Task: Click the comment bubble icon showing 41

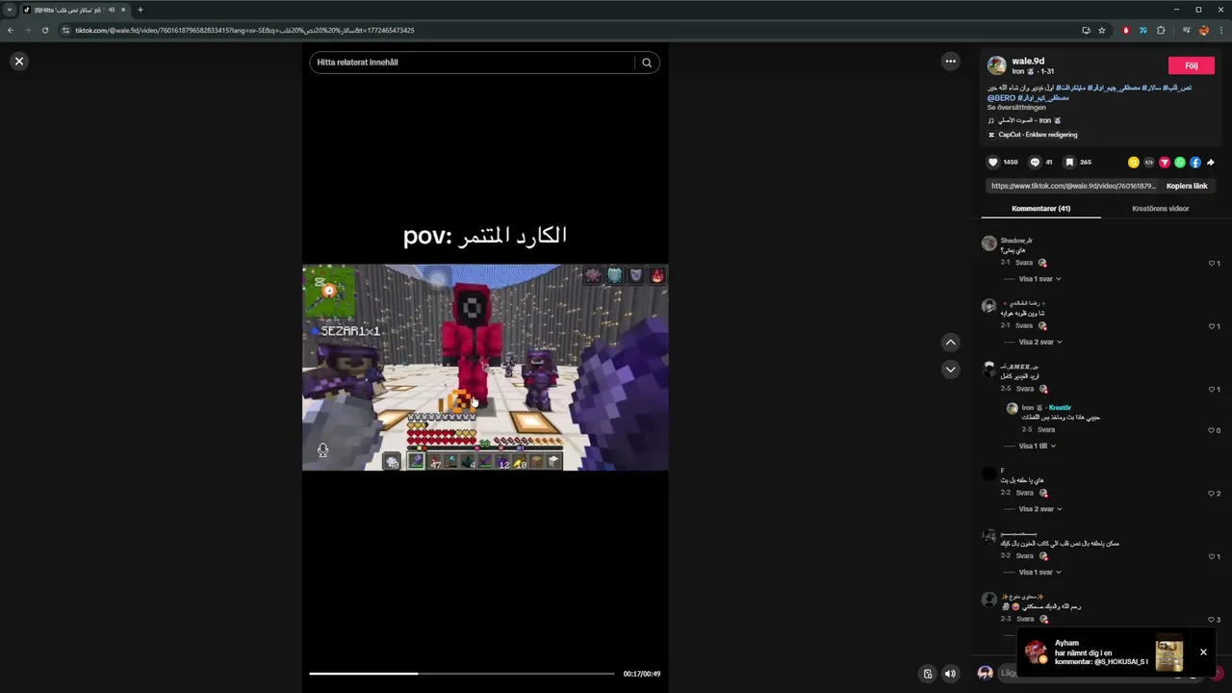Action: (x=1035, y=163)
